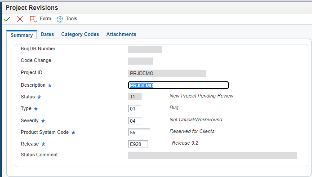Open the Form menu

click(x=45, y=19)
